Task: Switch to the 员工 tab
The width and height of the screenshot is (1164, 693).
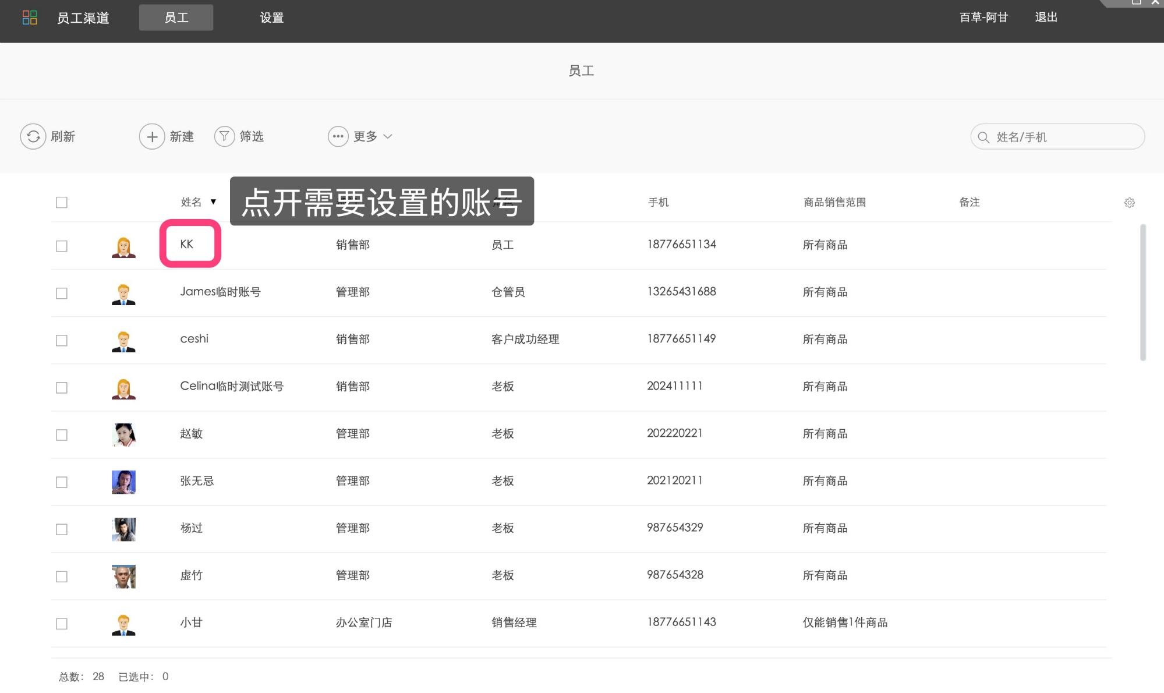Action: pos(176,17)
